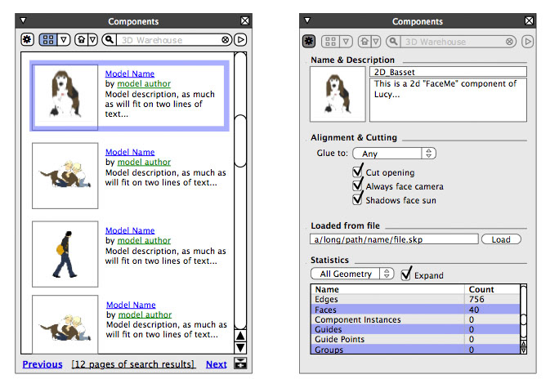This screenshot has height=388, width=550.
Task: Open the Model Name link beside walking man
Action: (130, 230)
